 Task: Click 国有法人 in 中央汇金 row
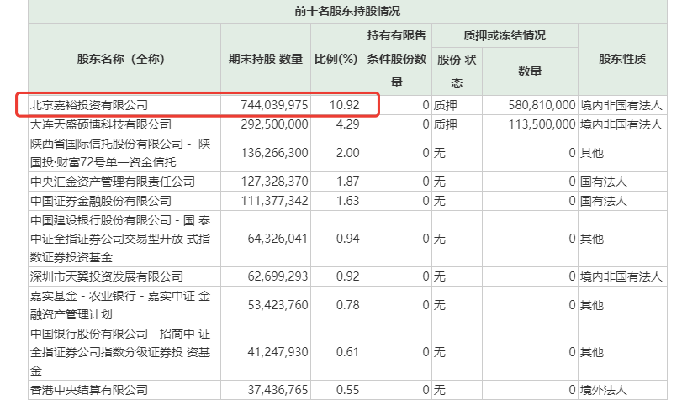pyautogui.click(x=603, y=182)
